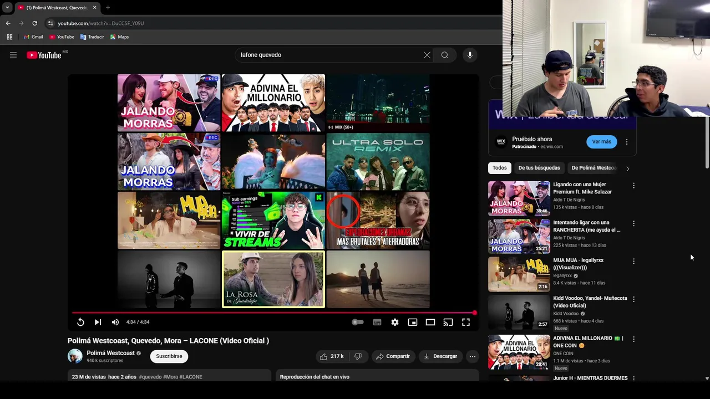The image size is (710, 399).
Task: Open the tab search dropdown arrow
Action: point(7,8)
